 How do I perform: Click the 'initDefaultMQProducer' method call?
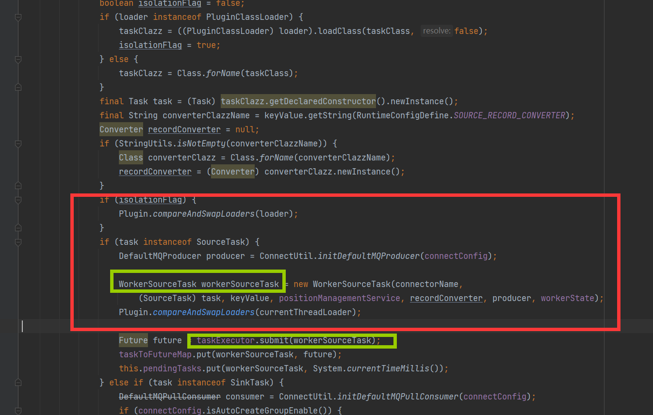coord(369,256)
